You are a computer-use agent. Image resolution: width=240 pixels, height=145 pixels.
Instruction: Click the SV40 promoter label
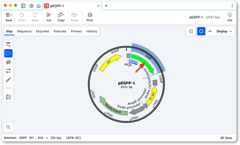click(x=129, y=106)
